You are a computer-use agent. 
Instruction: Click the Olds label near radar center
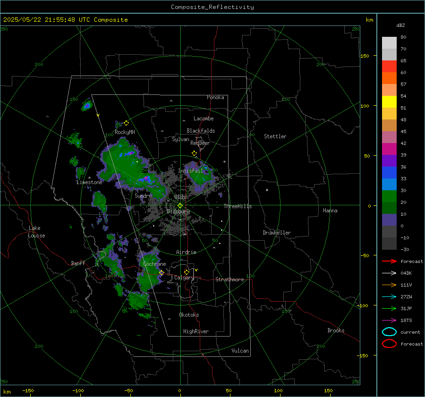[x=180, y=197]
